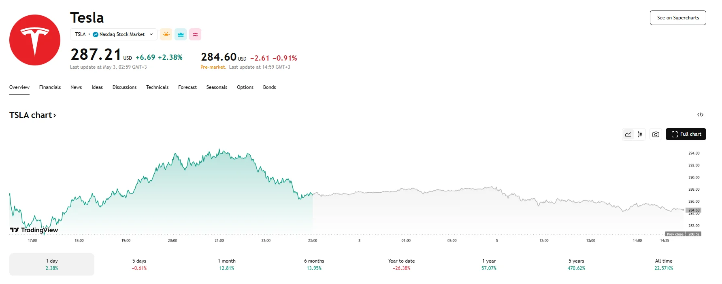Go to the Bonds tab
The image size is (722, 284).
coord(269,87)
